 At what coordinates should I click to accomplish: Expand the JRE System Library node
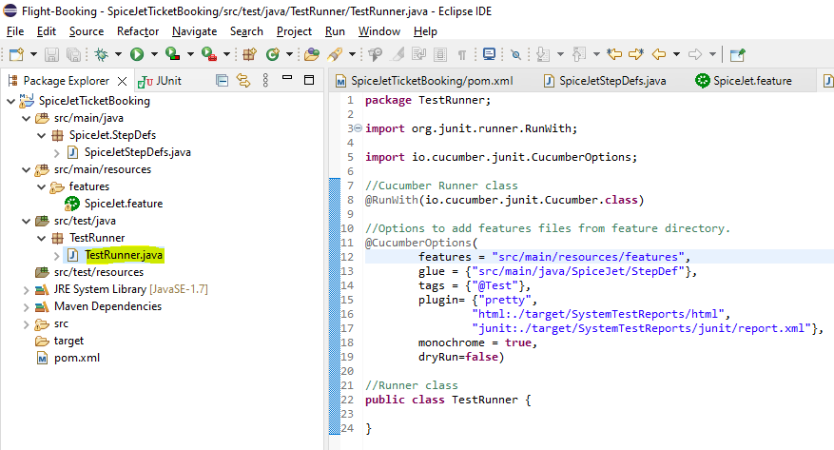click(26, 290)
